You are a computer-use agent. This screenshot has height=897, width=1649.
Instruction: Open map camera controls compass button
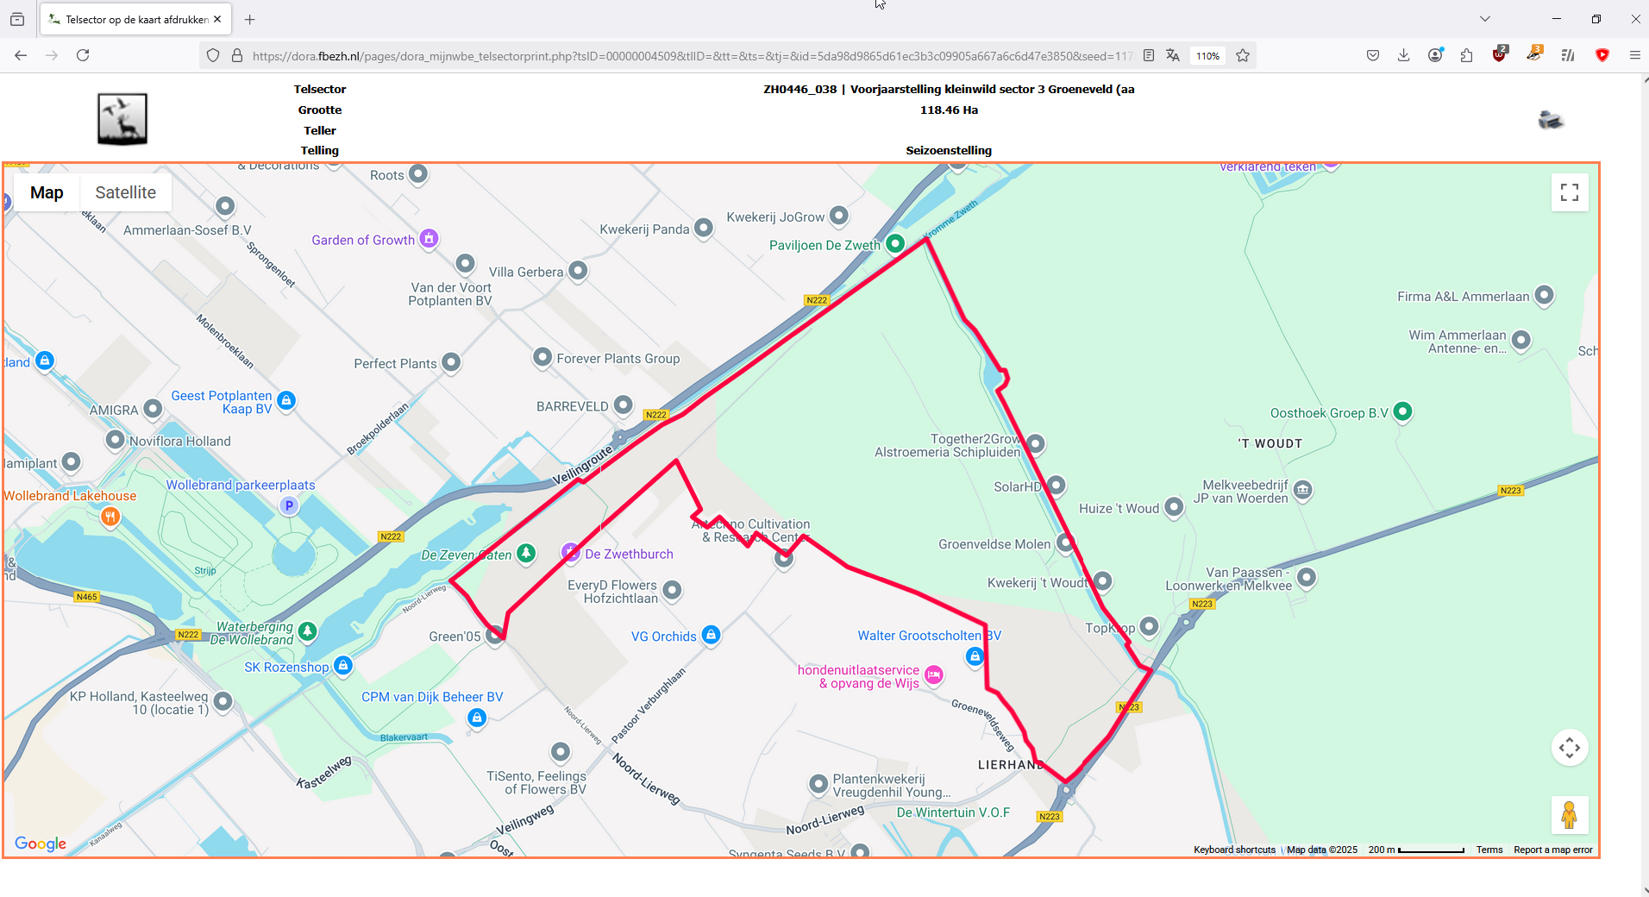pyautogui.click(x=1570, y=748)
